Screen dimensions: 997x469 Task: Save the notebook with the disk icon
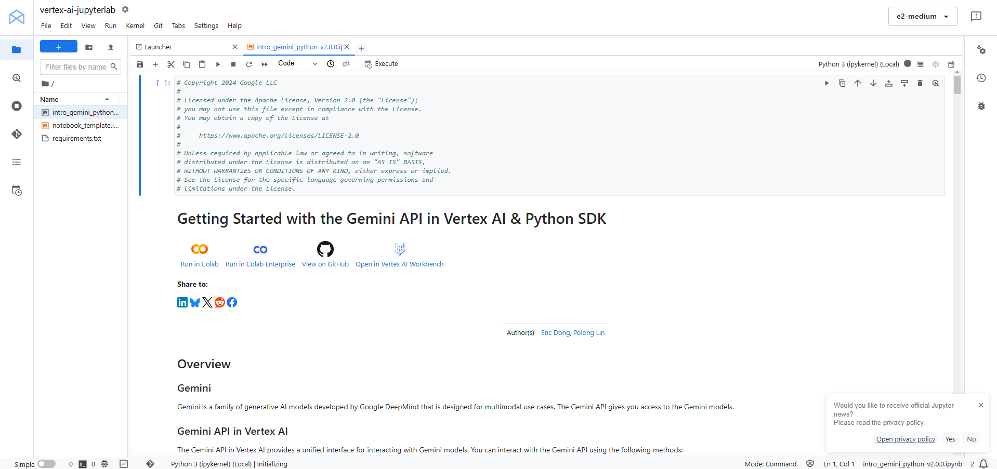click(140, 64)
